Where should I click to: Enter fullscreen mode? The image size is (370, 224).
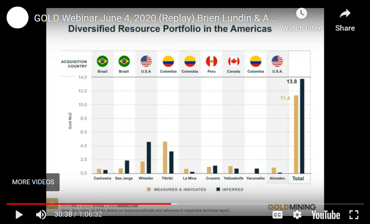(354, 215)
